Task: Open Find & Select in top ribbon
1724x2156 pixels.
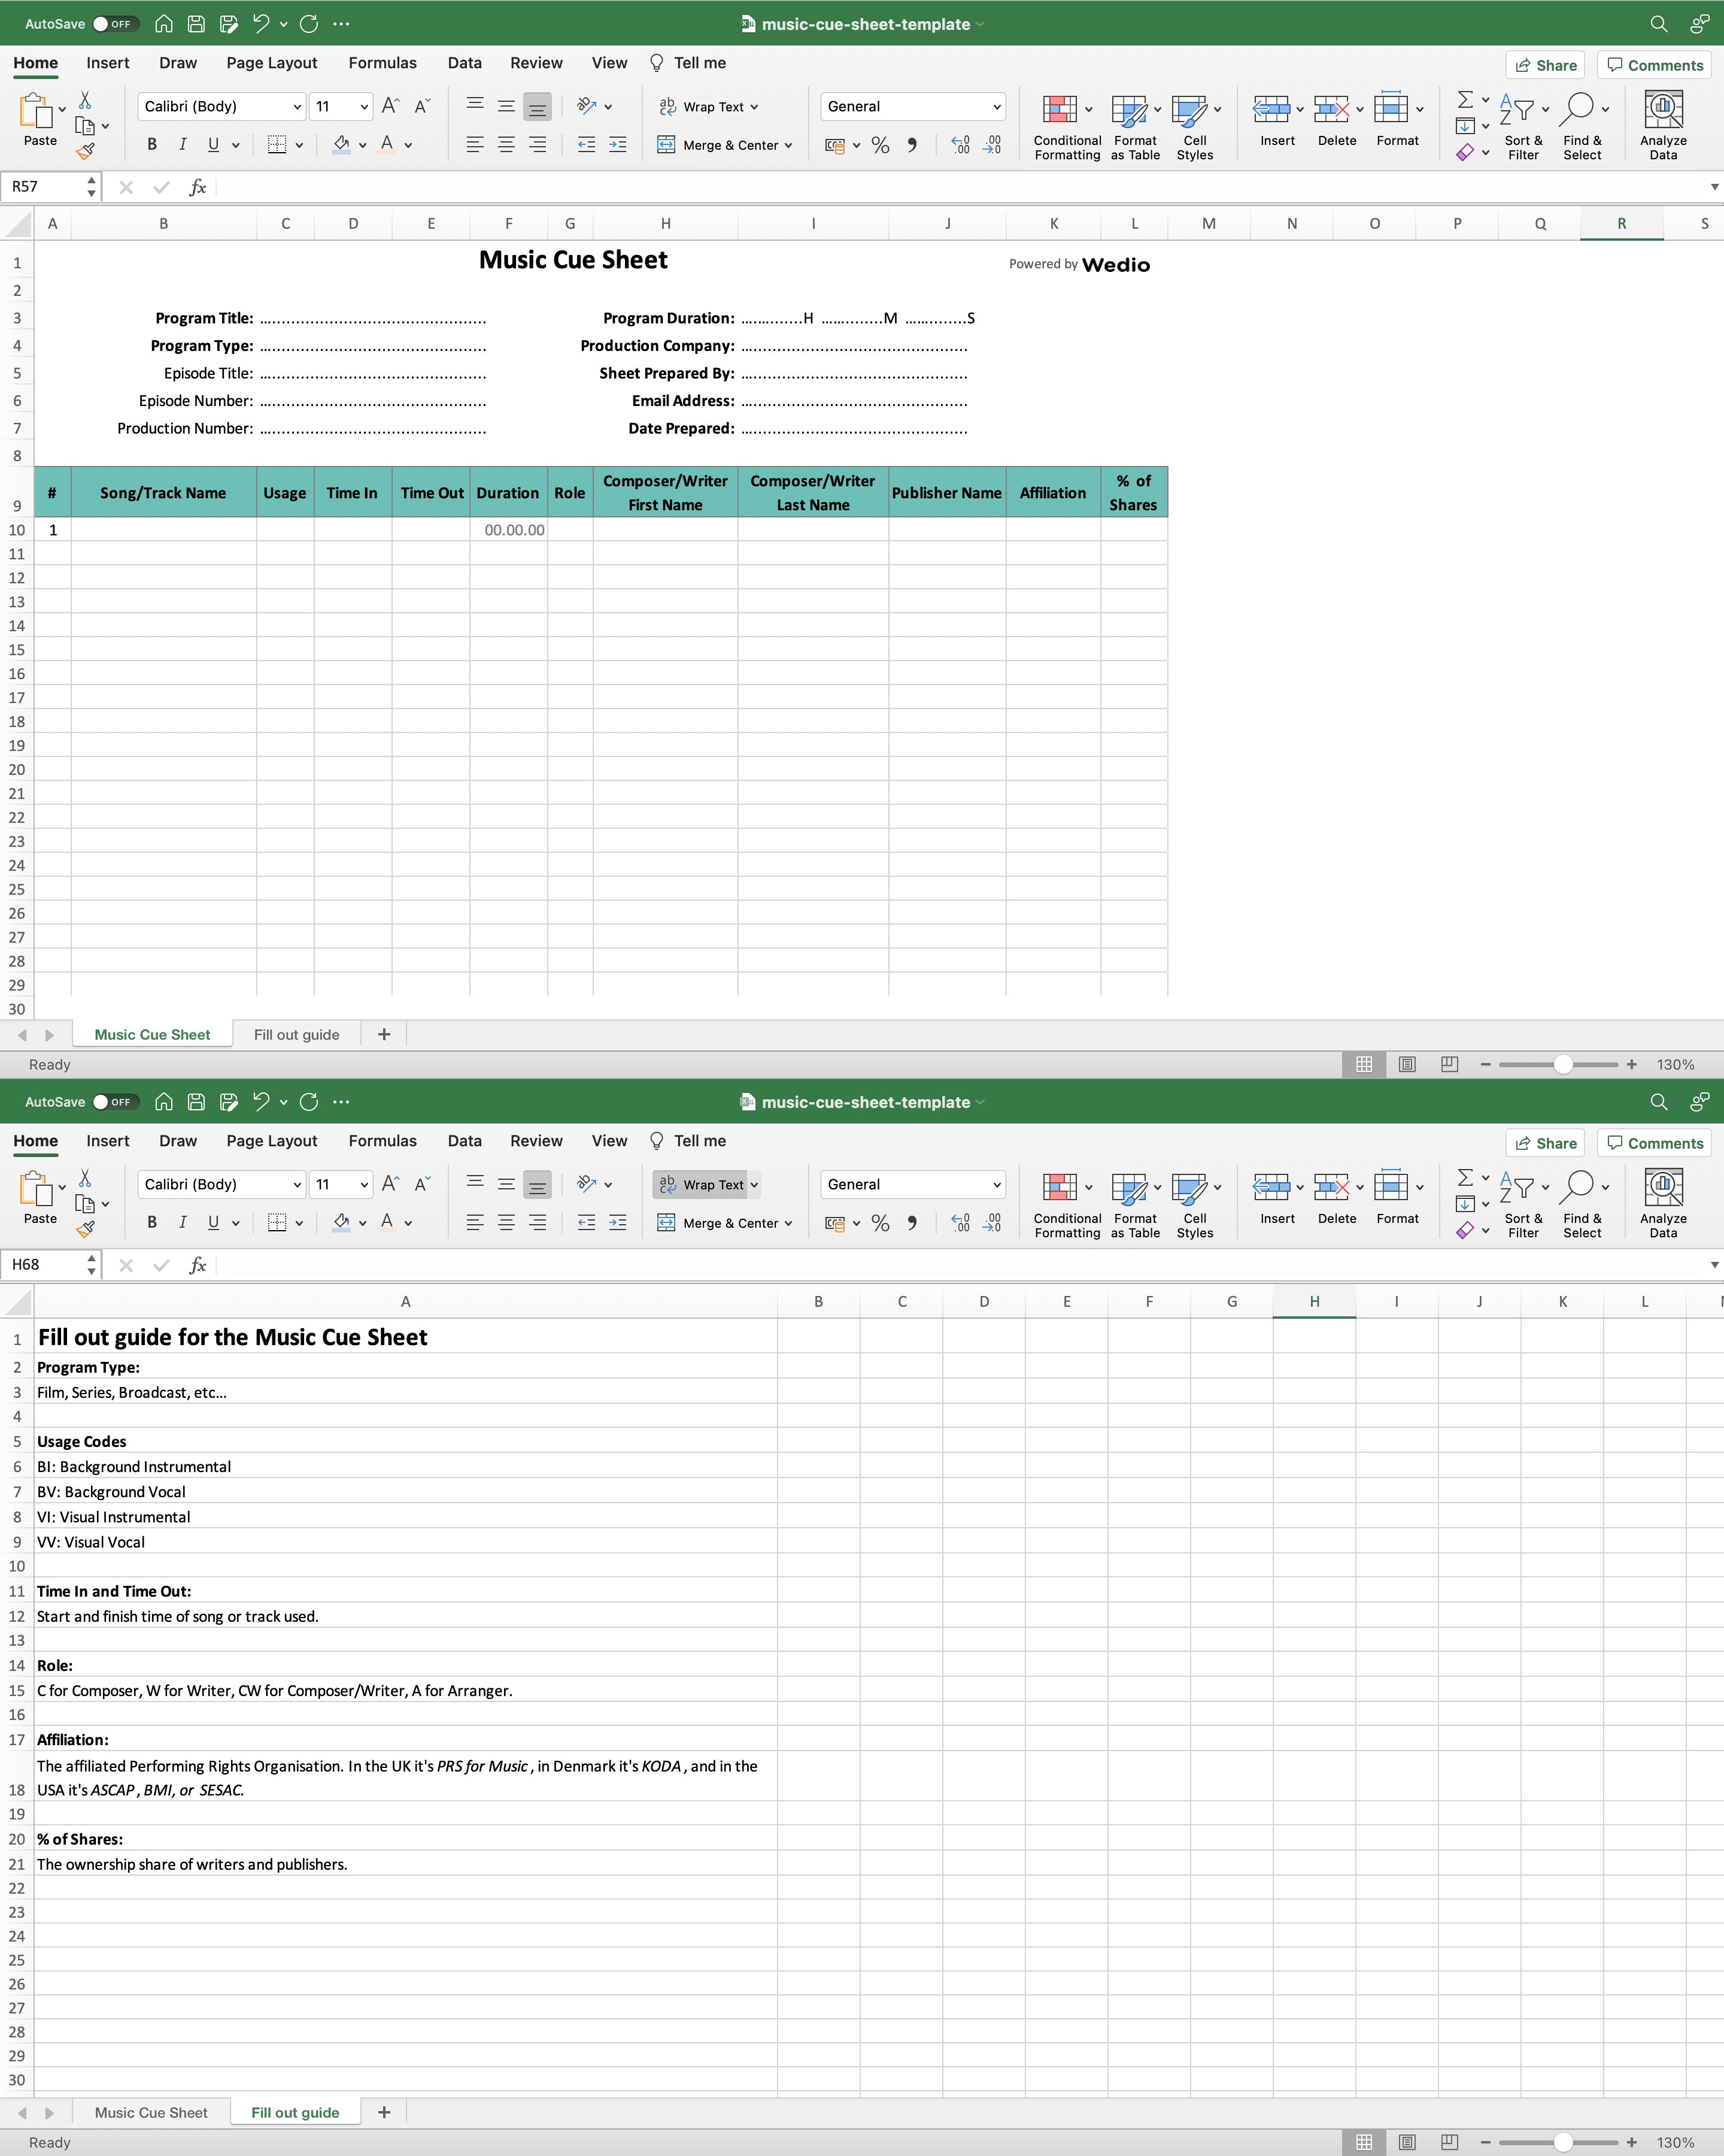Action: 1583,126
